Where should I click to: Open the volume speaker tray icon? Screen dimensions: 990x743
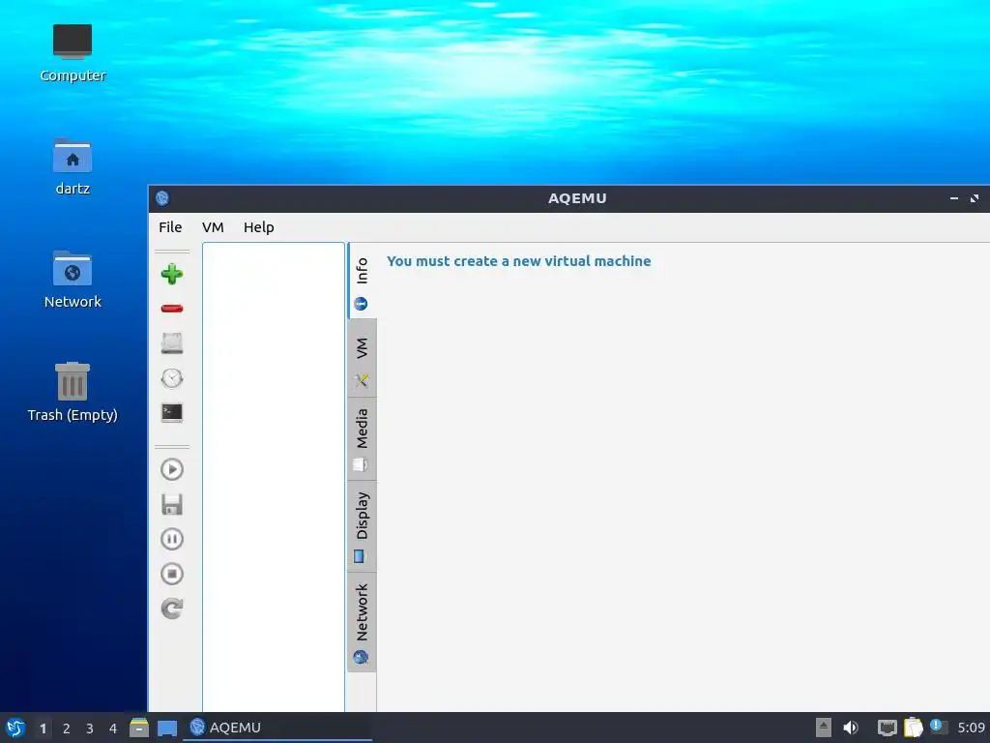[851, 728]
